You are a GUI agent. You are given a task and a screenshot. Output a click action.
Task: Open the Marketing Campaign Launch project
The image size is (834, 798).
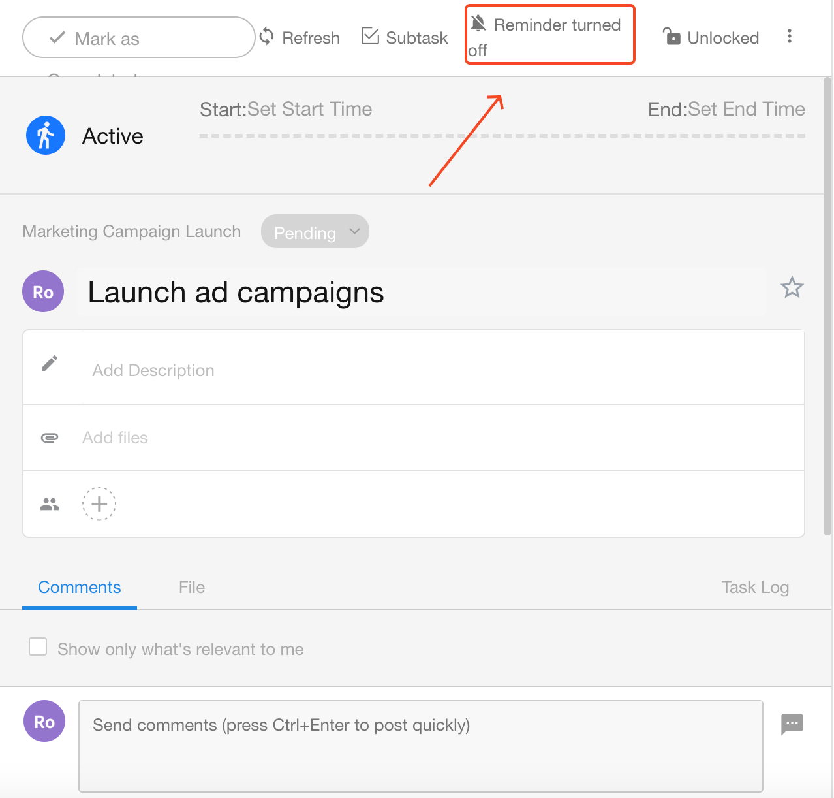pos(132,232)
